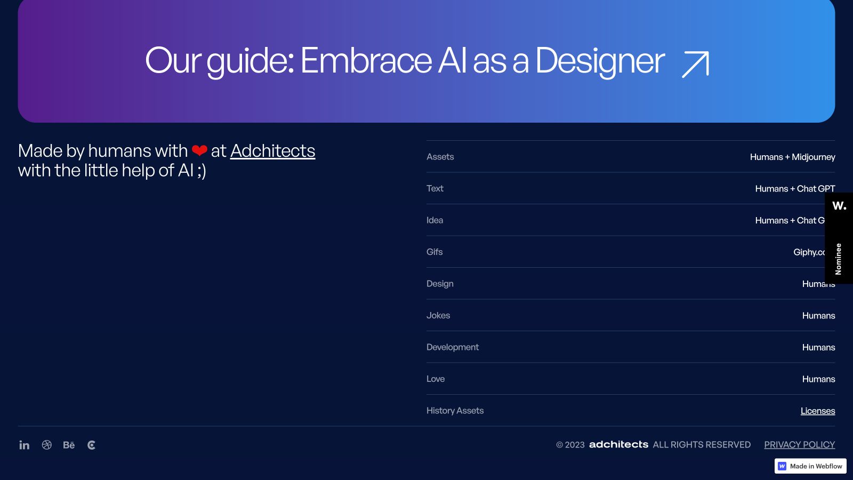Click 'with the little help of AI ;)' text
853x480 pixels.
[112, 171]
